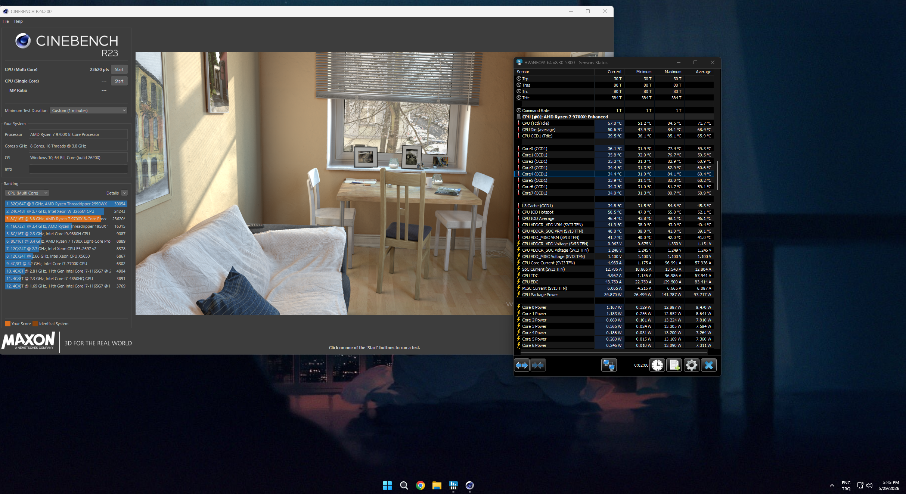Viewport: 906px width, 494px height.
Task: Open Google Chrome from taskbar
Action: (x=421, y=485)
